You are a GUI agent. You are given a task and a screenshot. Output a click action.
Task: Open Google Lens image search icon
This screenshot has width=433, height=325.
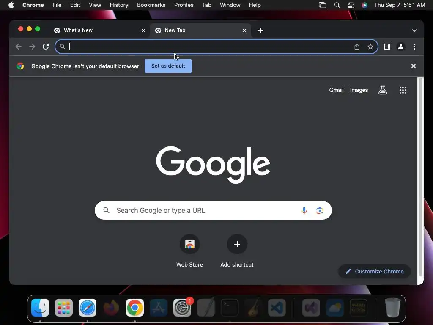coord(320,211)
